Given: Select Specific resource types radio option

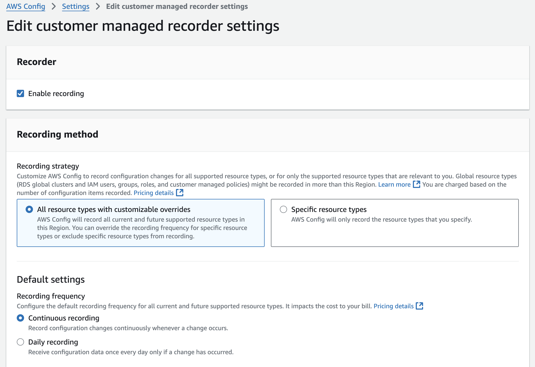Looking at the screenshot, I should tap(283, 209).
